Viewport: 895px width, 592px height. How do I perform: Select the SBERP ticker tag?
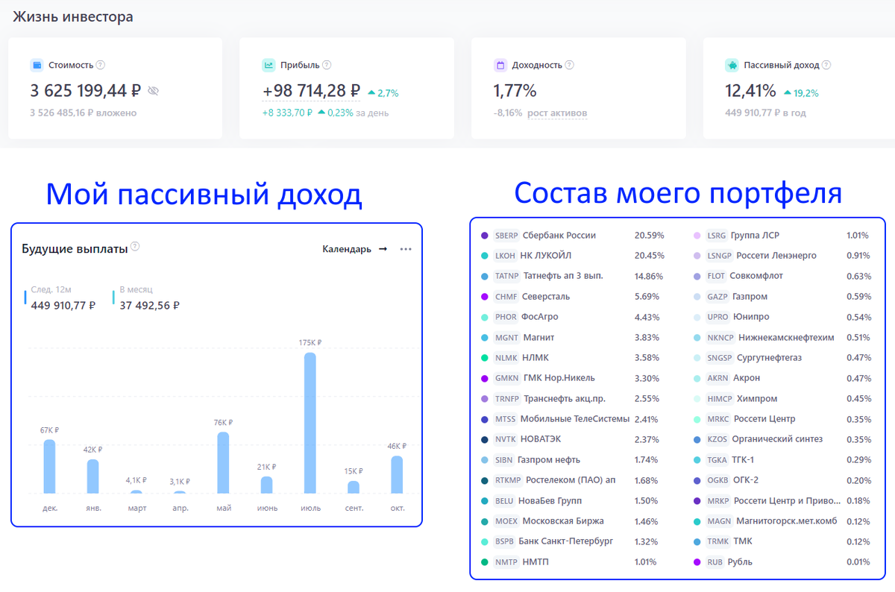tap(506, 235)
